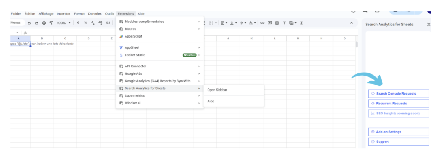Click the Search Console Requests button
This screenshot has width=442, height=158.
point(398,93)
